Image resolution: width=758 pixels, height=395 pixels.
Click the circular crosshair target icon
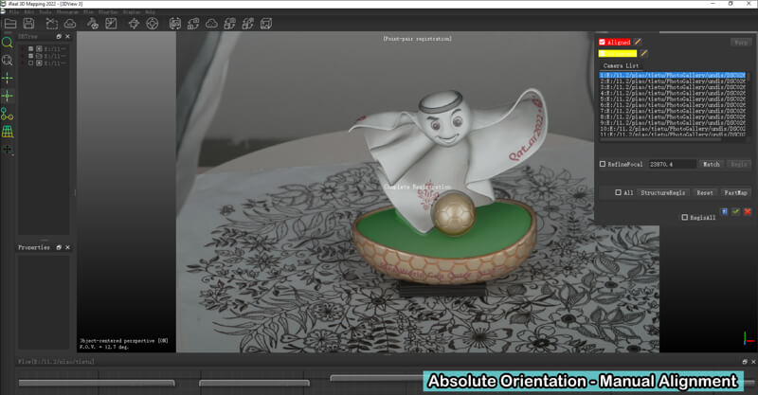153,23
